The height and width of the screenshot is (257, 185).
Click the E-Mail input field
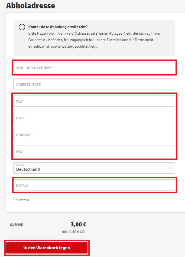[94, 185]
